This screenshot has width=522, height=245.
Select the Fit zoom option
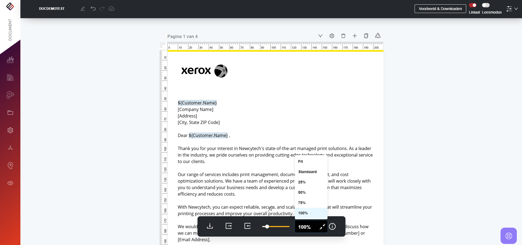(301, 161)
